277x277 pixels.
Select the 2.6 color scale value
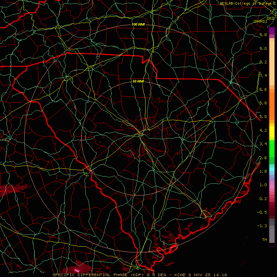pyautogui.click(x=263, y=158)
